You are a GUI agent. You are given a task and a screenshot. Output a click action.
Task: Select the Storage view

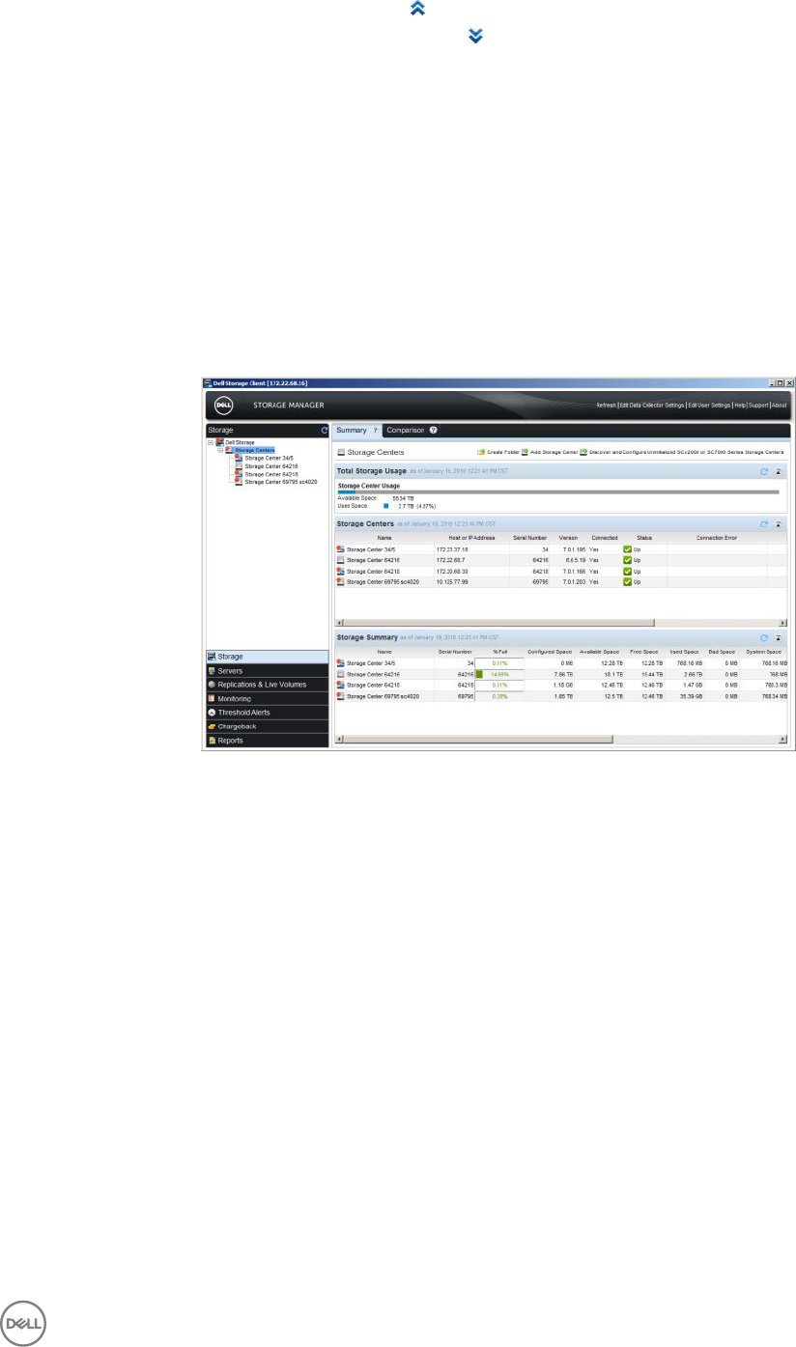(x=269, y=657)
